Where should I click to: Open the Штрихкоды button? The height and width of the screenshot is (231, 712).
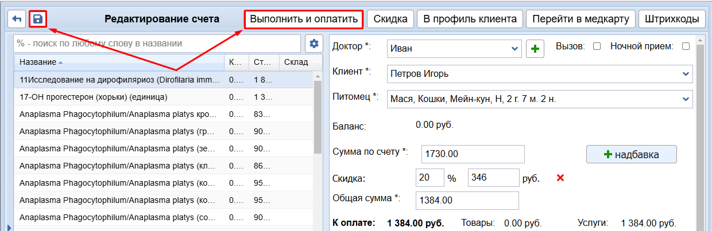coord(671,19)
